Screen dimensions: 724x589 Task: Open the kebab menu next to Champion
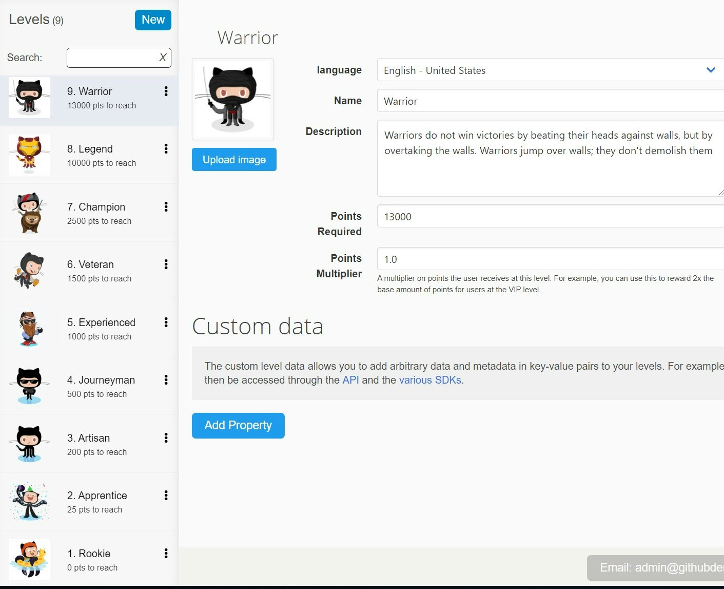[x=165, y=207]
